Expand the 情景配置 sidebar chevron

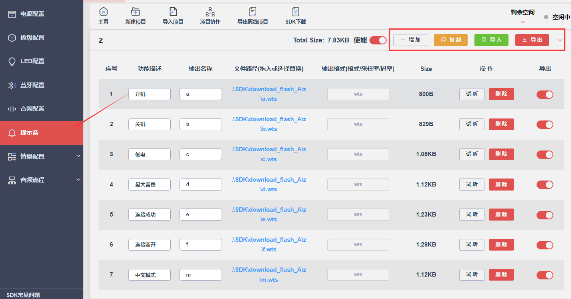coord(78,156)
